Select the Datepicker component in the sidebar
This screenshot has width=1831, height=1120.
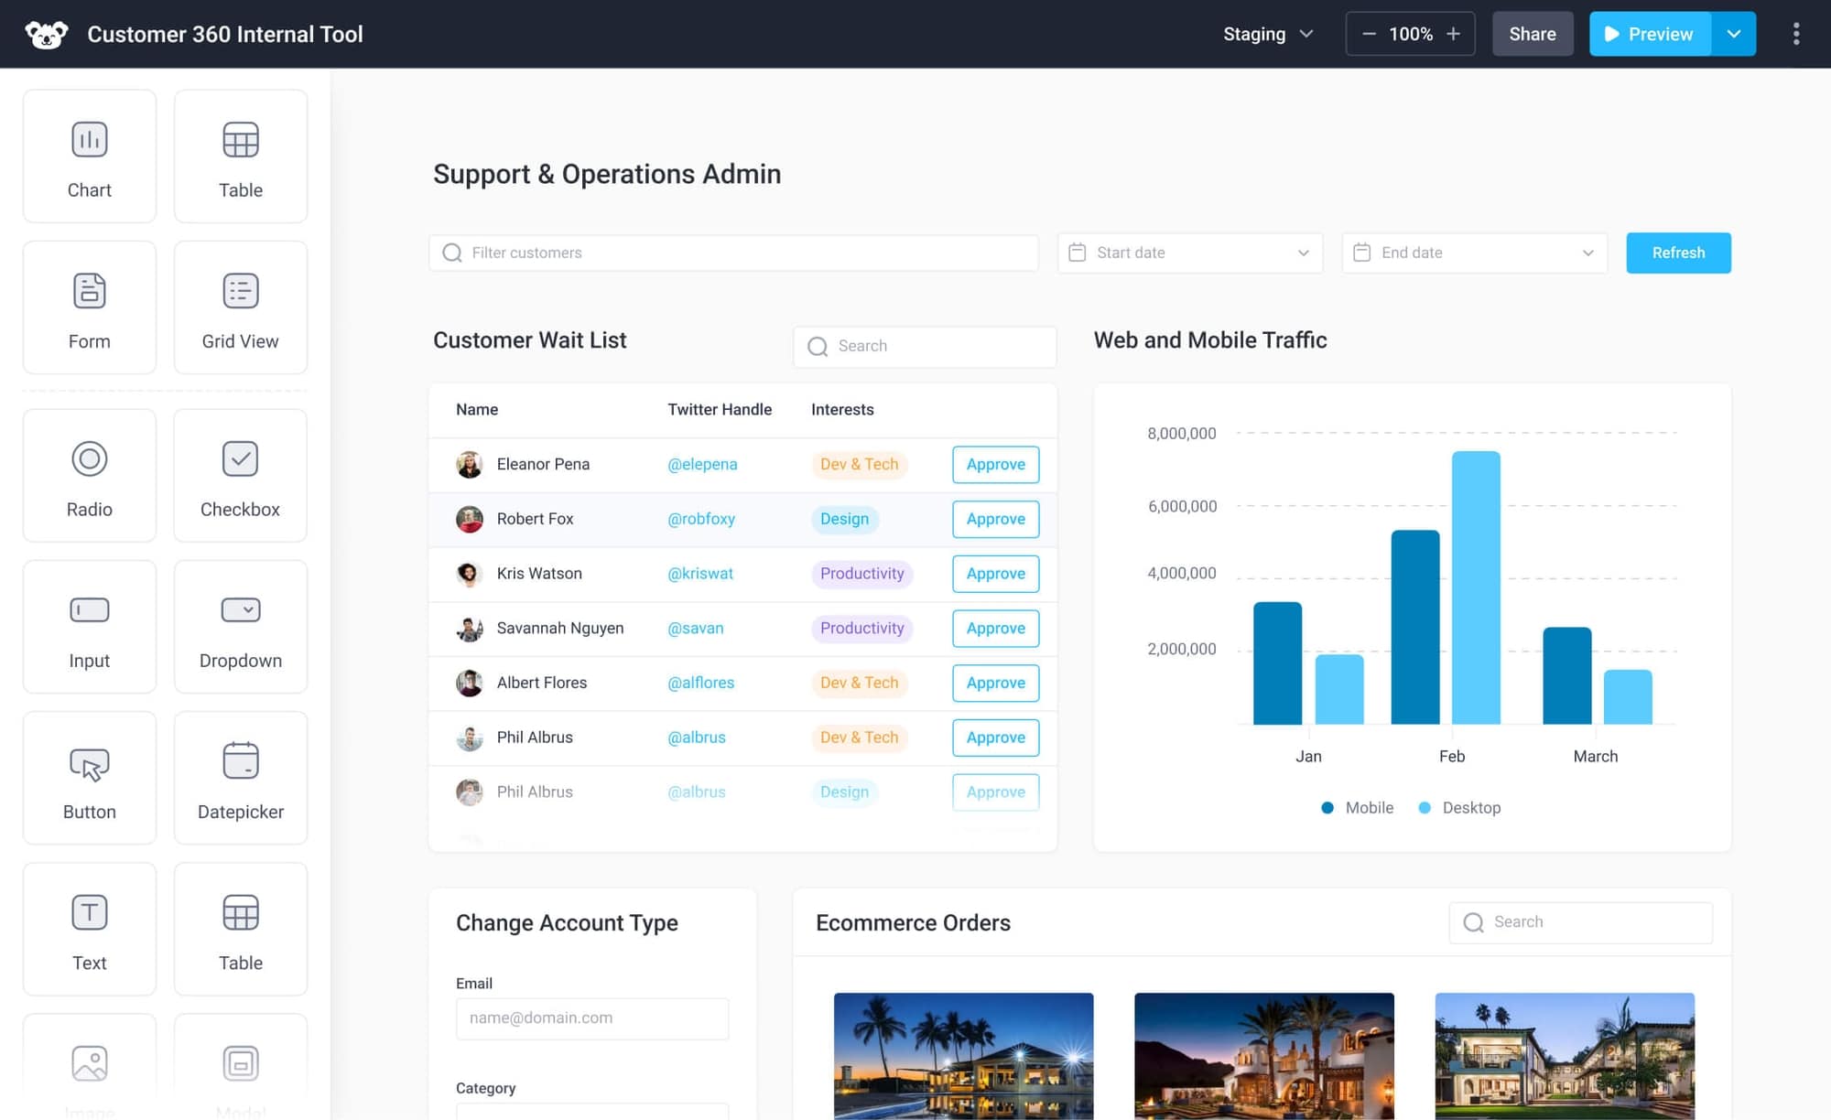tap(240, 778)
